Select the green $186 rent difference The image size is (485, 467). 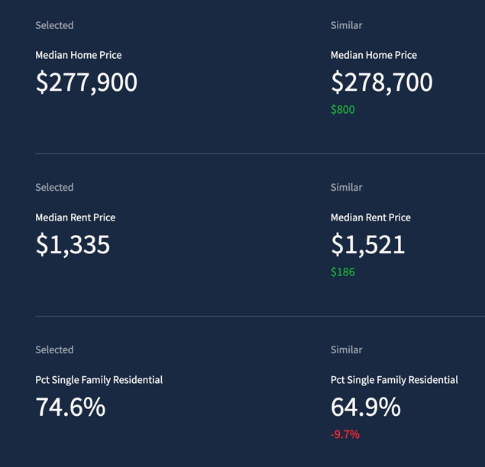[343, 272]
